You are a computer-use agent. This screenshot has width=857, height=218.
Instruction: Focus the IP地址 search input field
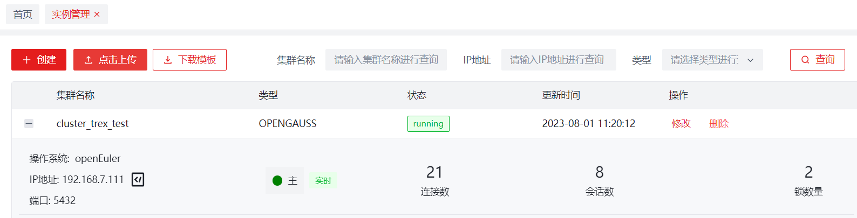(x=558, y=60)
